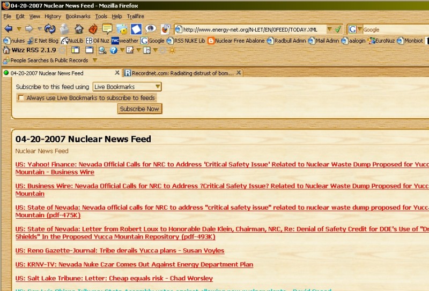Go back using the blue Back arrow

tap(9, 28)
